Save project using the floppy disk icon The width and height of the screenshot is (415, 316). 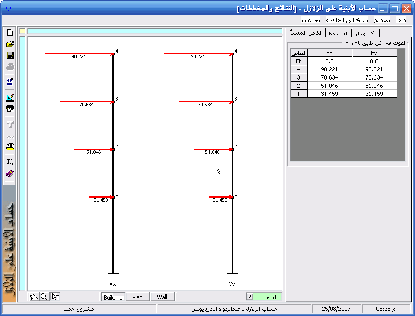click(x=10, y=55)
